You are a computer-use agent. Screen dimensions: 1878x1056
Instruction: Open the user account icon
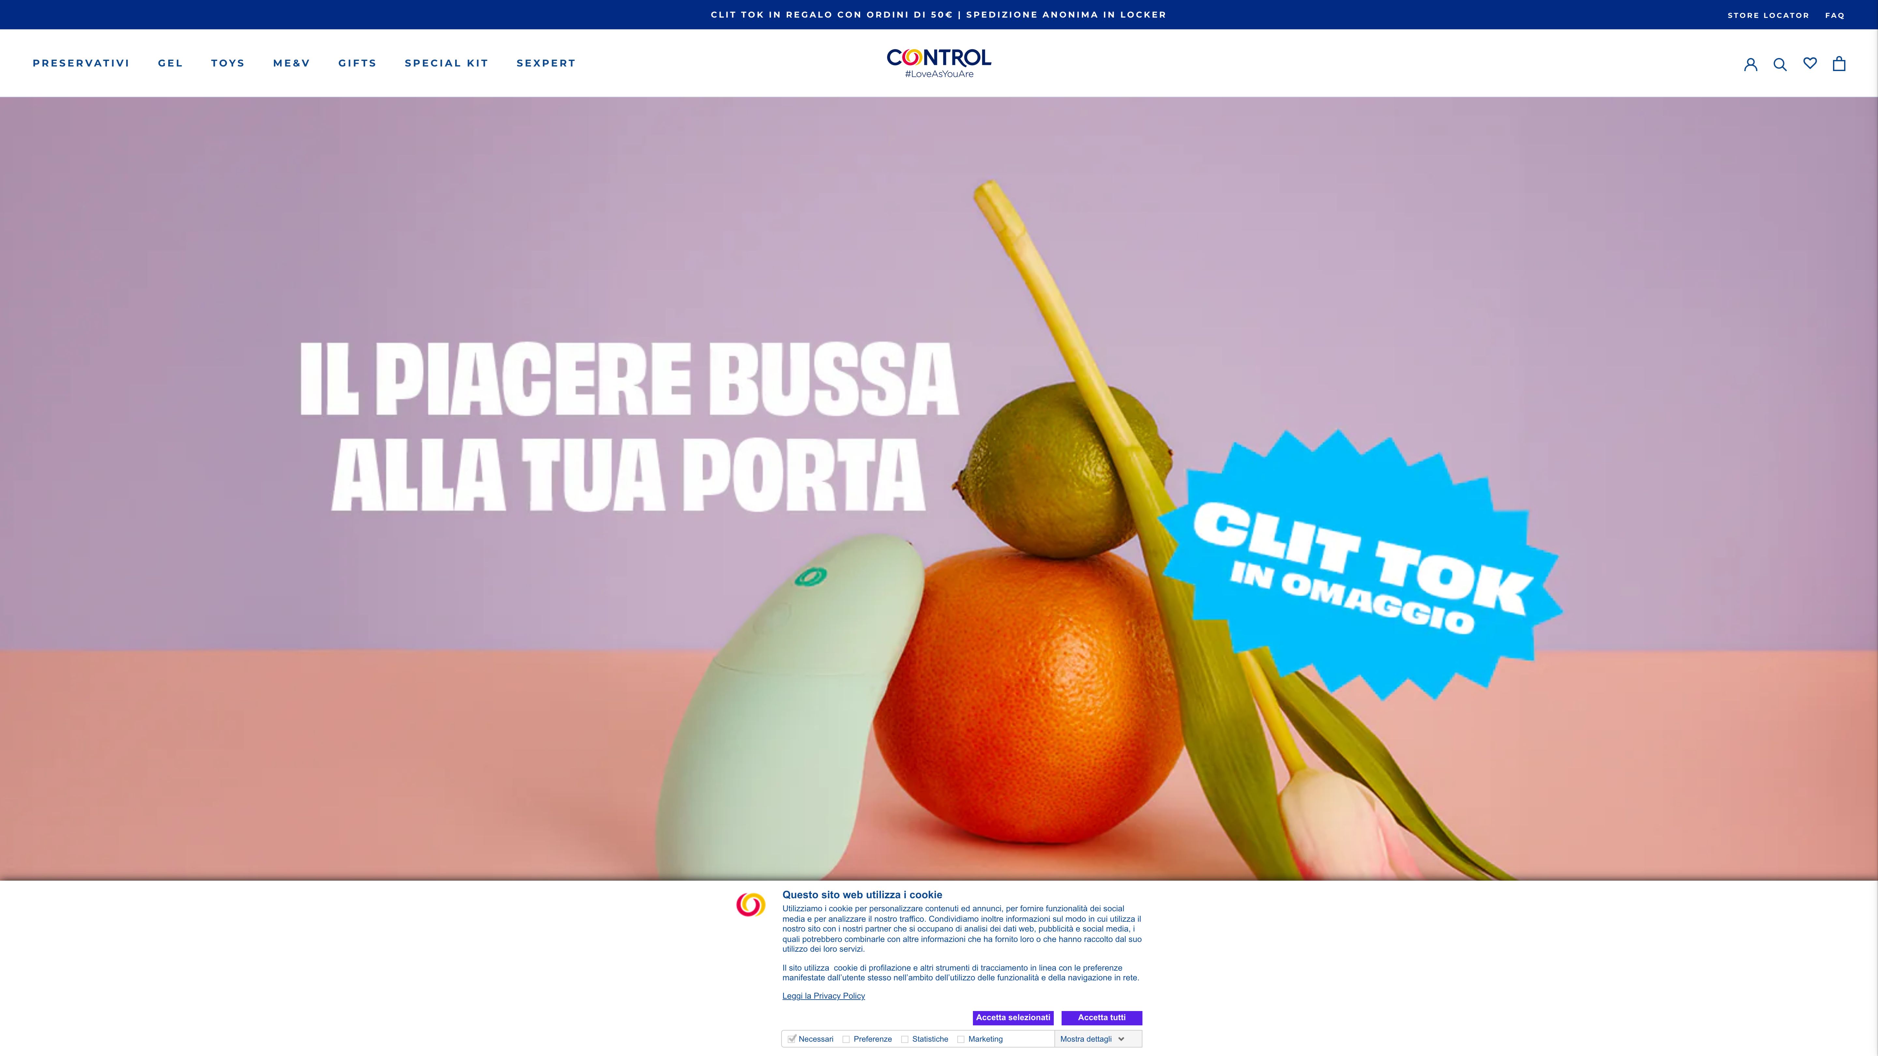click(1751, 64)
